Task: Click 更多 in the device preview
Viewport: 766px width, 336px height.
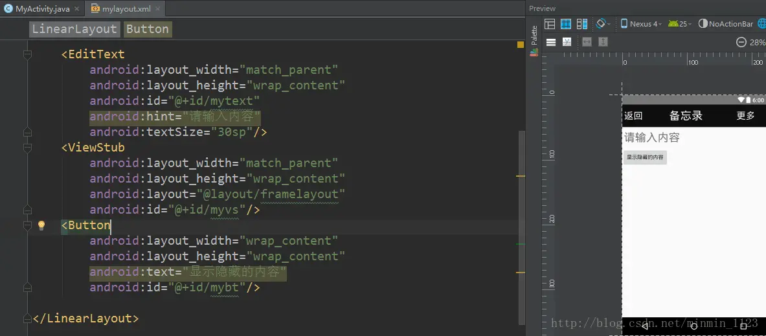Action: (x=745, y=116)
